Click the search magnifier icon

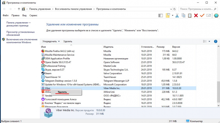click(x=215, y=9)
